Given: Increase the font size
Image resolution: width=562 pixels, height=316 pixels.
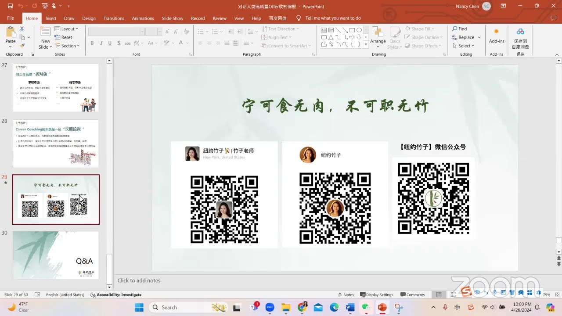Looking at the screenshot, I should pyautogui.click(x=168, y=32).
